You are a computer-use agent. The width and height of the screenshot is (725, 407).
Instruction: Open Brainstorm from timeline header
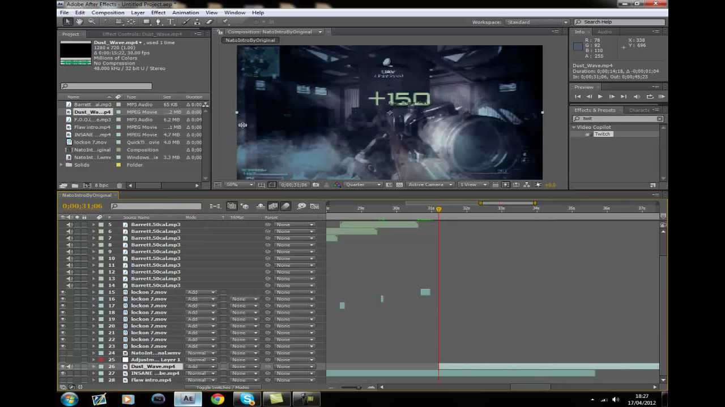pos(301,206)
